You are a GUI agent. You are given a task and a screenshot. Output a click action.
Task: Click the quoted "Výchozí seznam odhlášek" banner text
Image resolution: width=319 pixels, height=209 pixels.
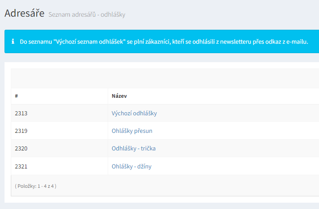point(89,42)
